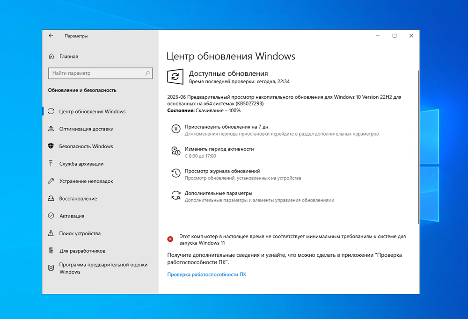This screenshot has width=468, height=319.
Task: Go to Главная in sidebar
Action: click(69, 57)
